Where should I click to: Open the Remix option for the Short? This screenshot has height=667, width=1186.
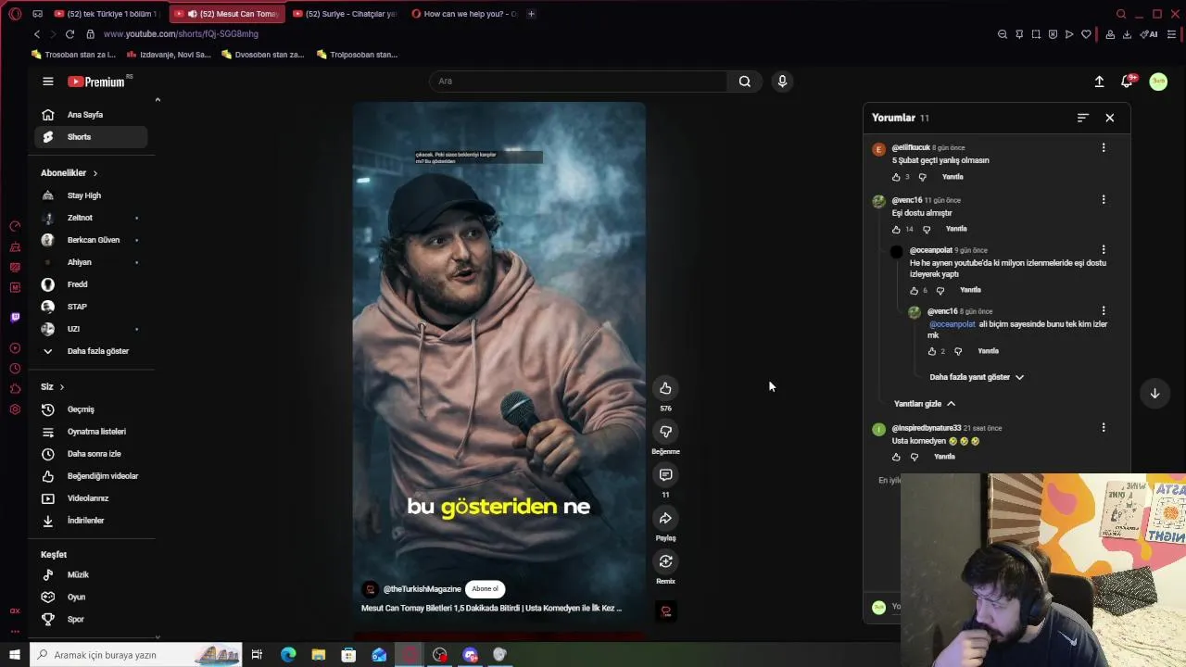pyautogui.click(x=665, y=561)
